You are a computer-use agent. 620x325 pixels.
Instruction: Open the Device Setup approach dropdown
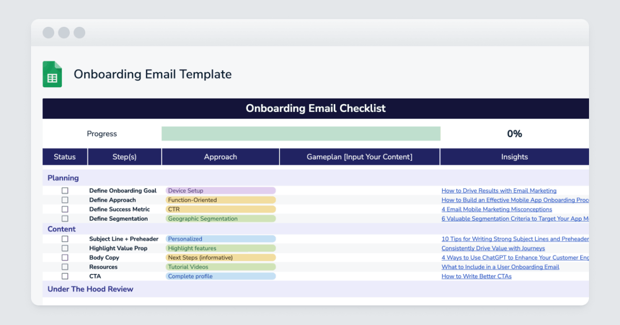221,190
